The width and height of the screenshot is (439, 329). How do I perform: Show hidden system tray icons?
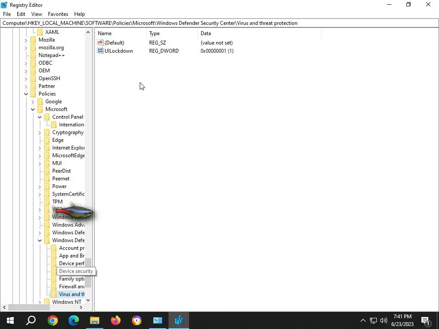click(x=363, y=320)
